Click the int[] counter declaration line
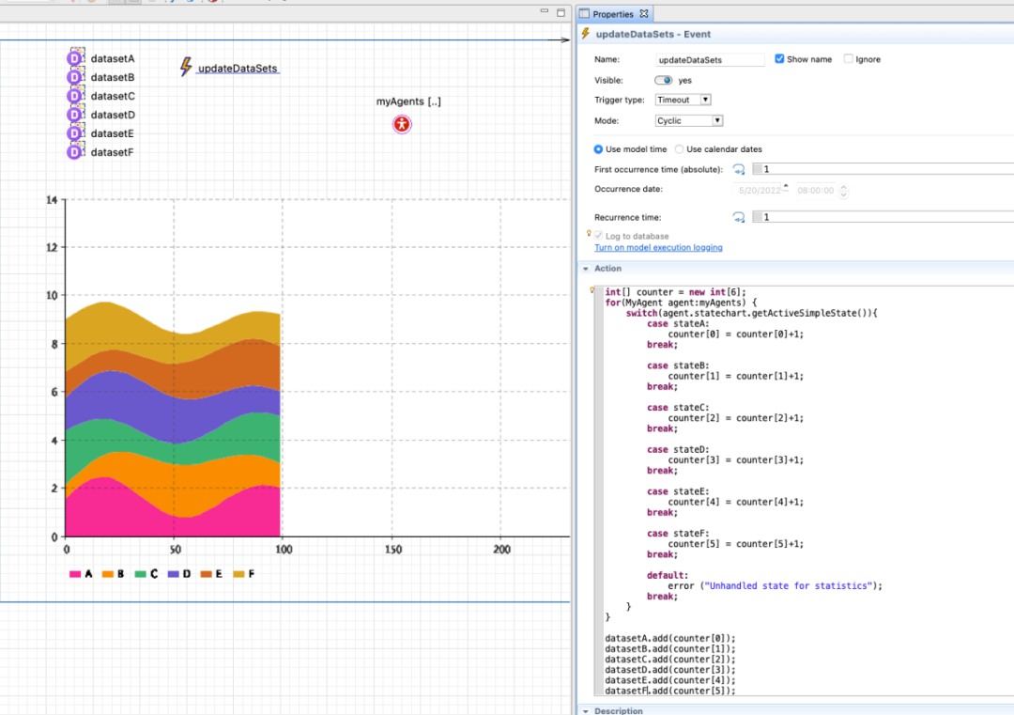 pyautogui.click(x=675, y=292)
